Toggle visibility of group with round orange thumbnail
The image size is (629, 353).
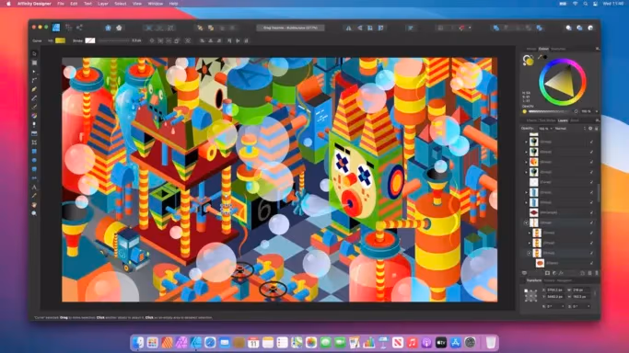591,162
